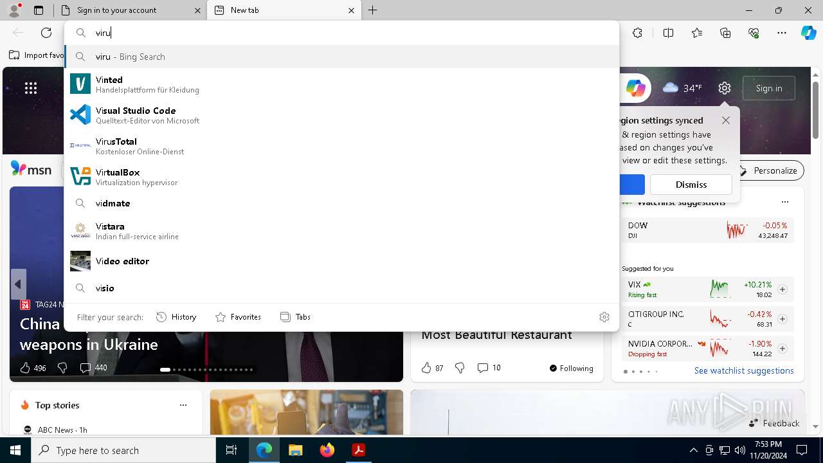Open the Extensions icon
The image size is (823, 463).
click(x=637, y=33)
